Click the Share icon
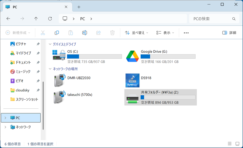This screenshot has height=148, width=243. pos(98,33)
